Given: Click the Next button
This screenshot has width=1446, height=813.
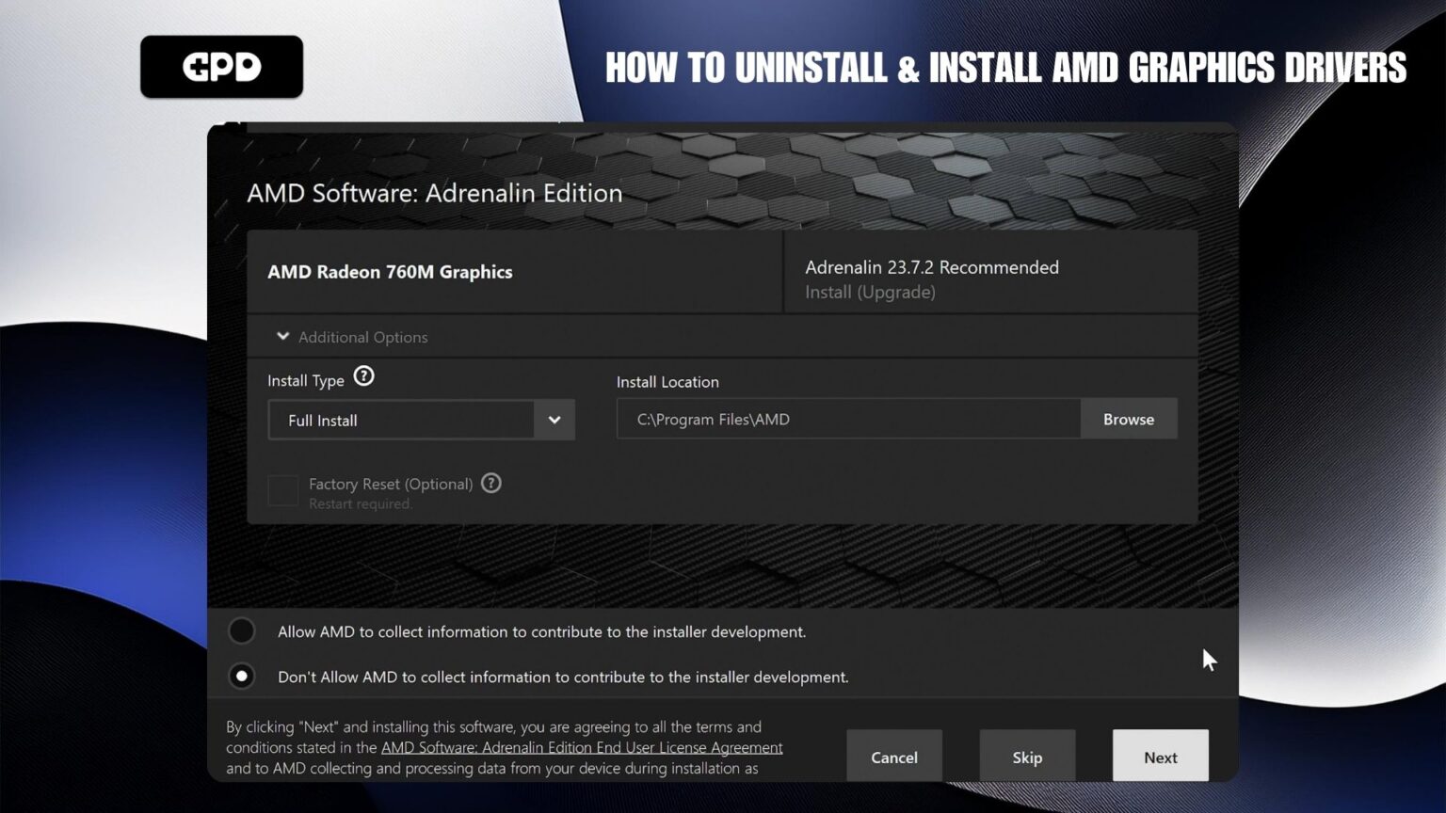Looking at the screenshot, I should [1160, 757].
